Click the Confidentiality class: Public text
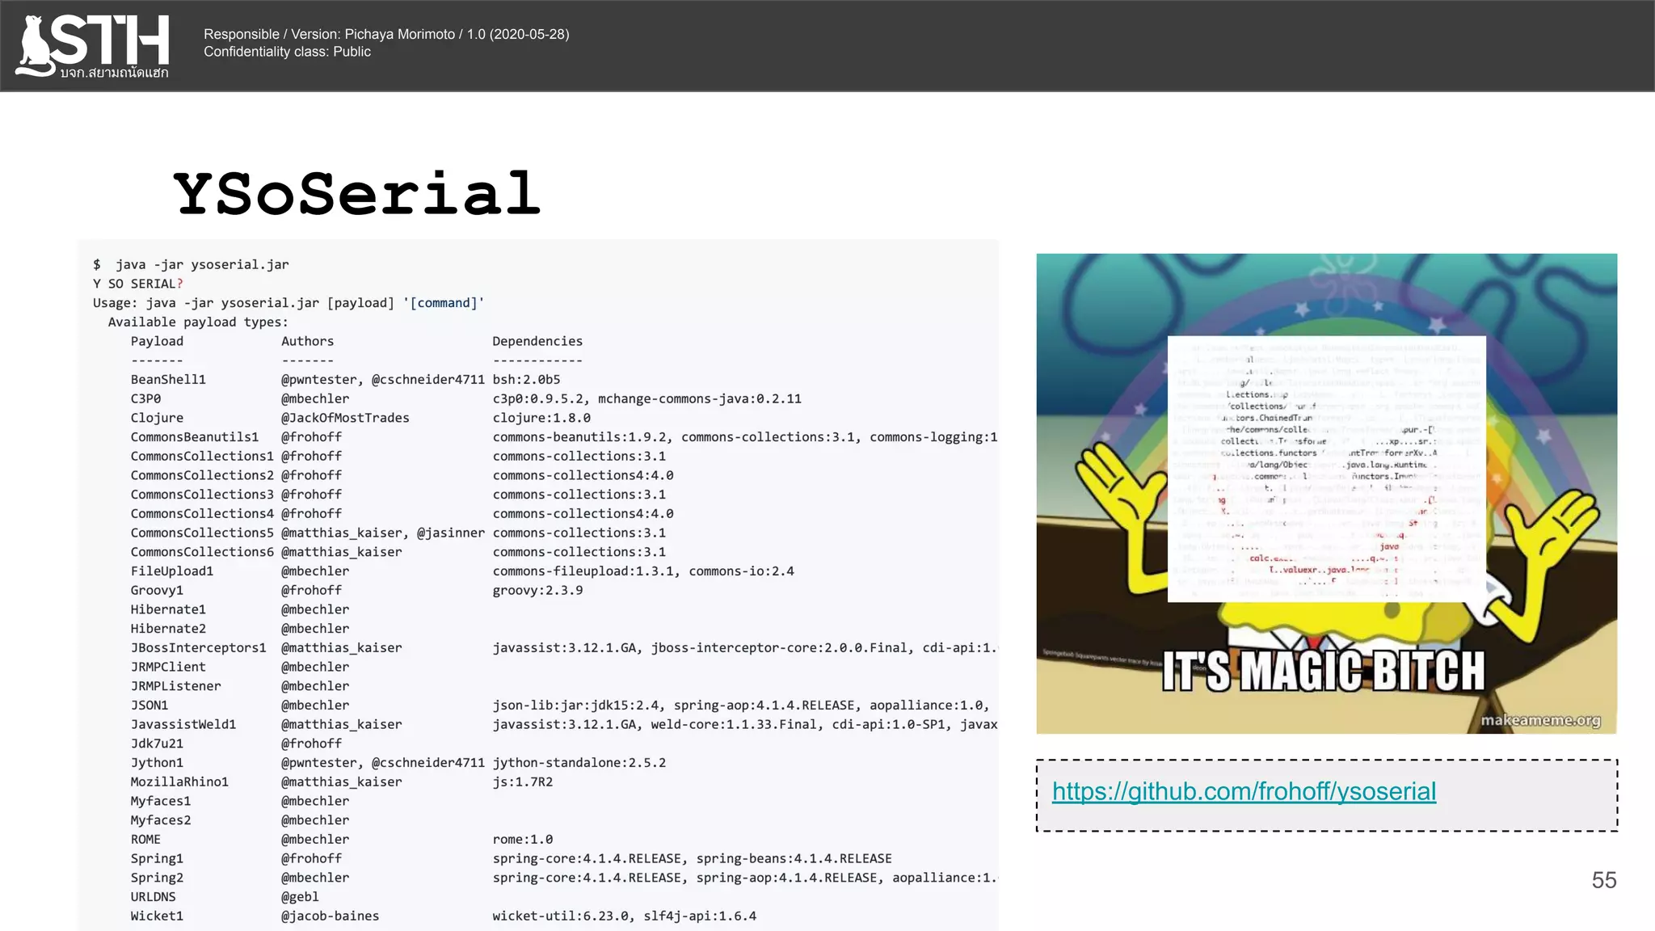The image size is (1655, 931). pyautogui.click(x=287, y=52)
